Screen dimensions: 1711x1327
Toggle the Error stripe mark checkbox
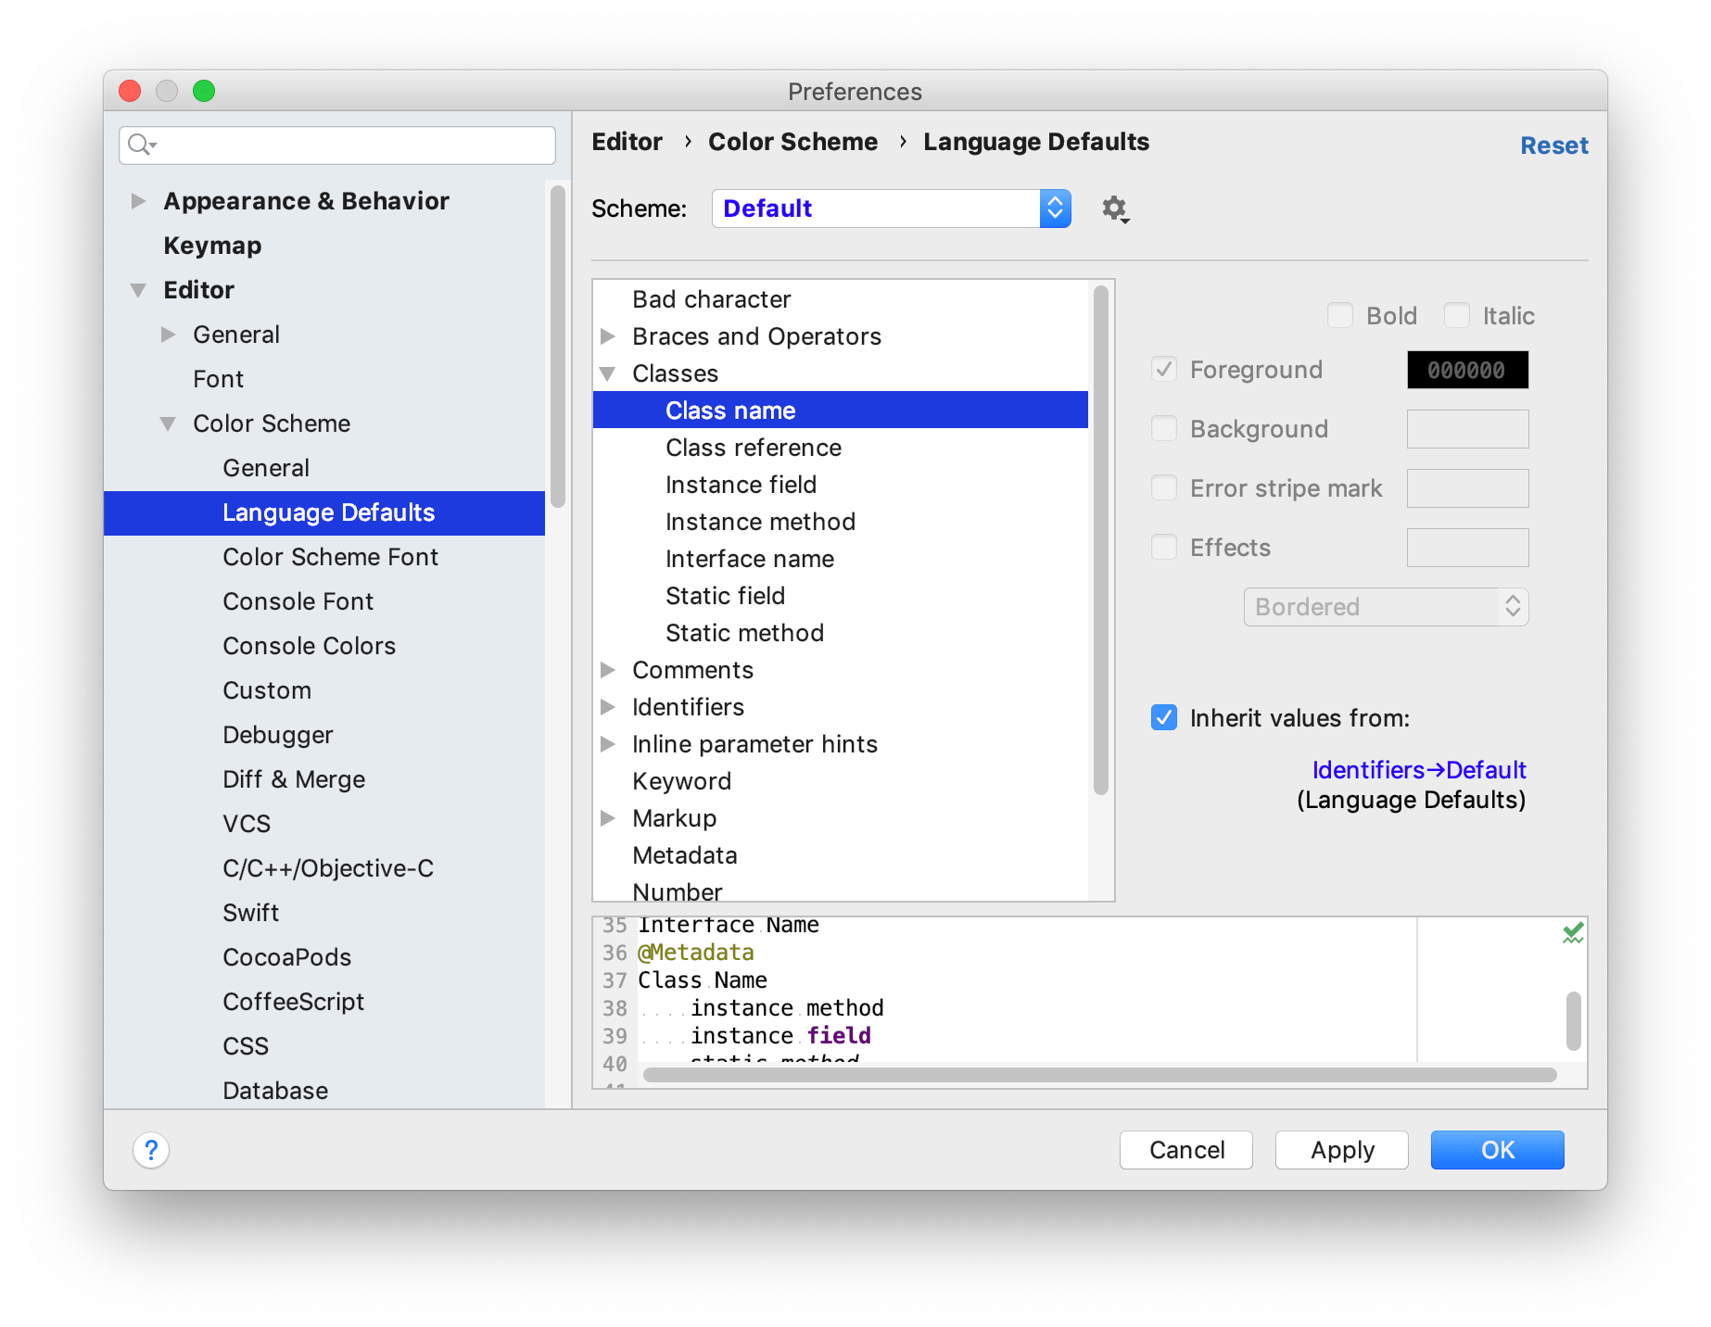1164,488
